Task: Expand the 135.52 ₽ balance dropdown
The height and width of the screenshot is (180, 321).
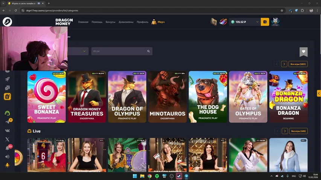Action: pyautogui.click(x=257, y=22)
